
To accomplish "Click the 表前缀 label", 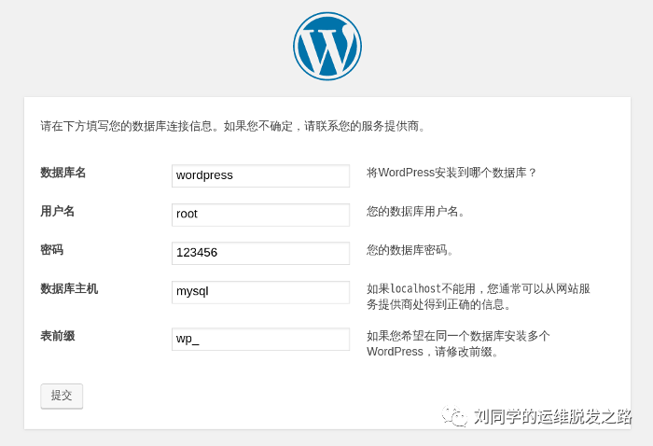I will pyautogui.click(x=58, y=336).
